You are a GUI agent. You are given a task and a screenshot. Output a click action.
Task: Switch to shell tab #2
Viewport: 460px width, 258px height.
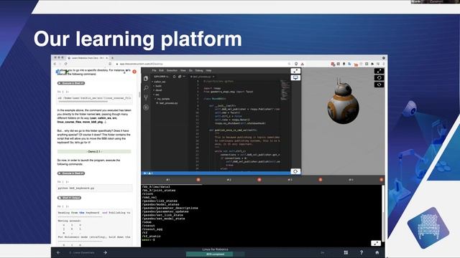229,180
